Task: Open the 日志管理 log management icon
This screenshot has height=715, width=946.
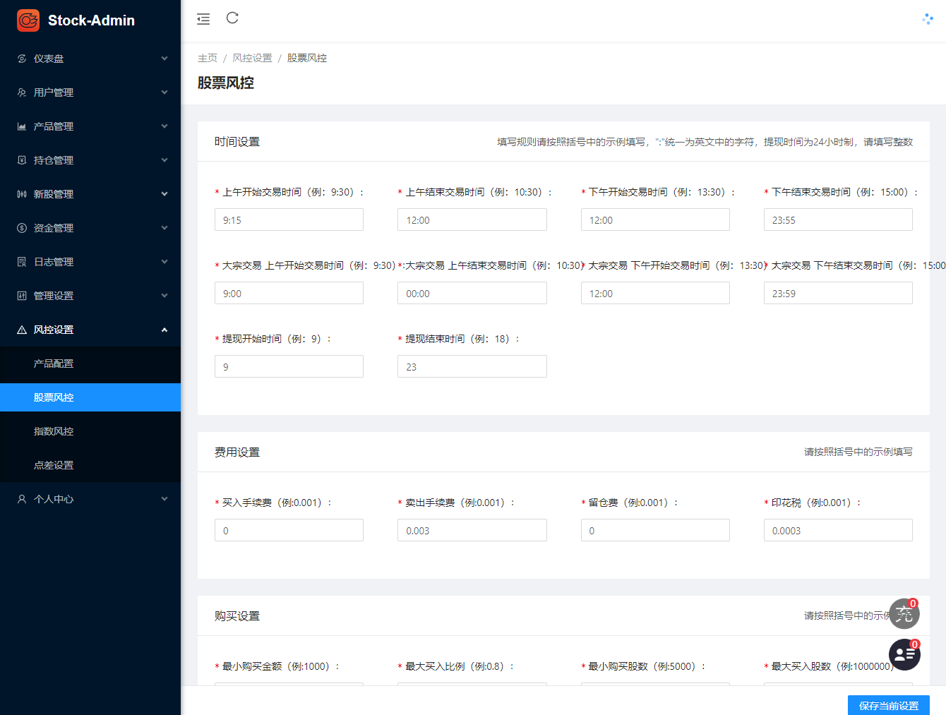Action: (21, 261)
